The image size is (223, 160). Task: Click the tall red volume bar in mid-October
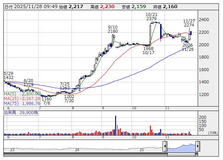coord(150,130)
